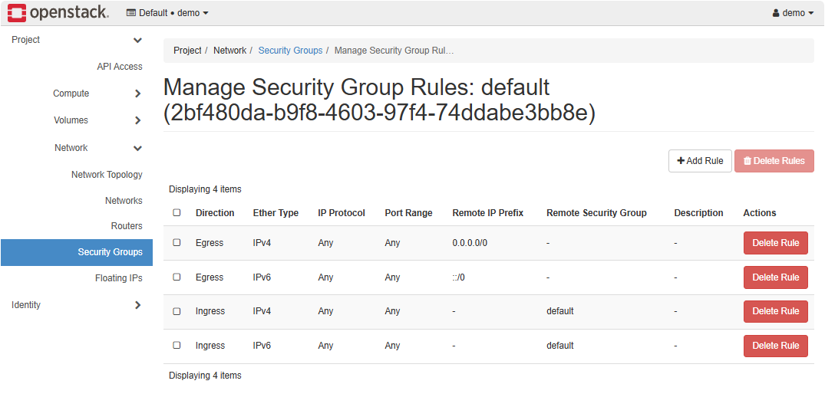This screenshot has height=407, width=825.
Task: Open Security Groups breadcrumb link
Action: [290, 51]
